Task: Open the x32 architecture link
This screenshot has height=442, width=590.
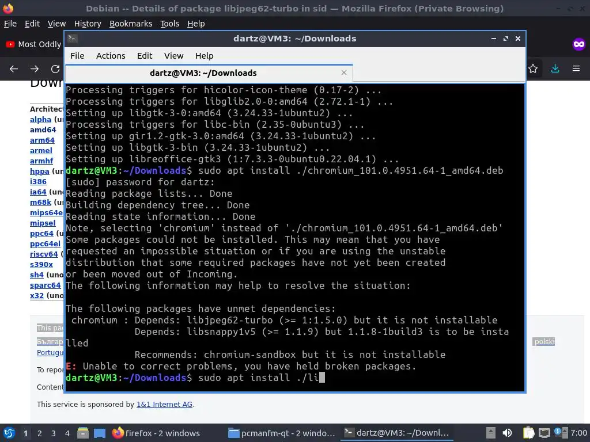Action: [x=36, y=295]
